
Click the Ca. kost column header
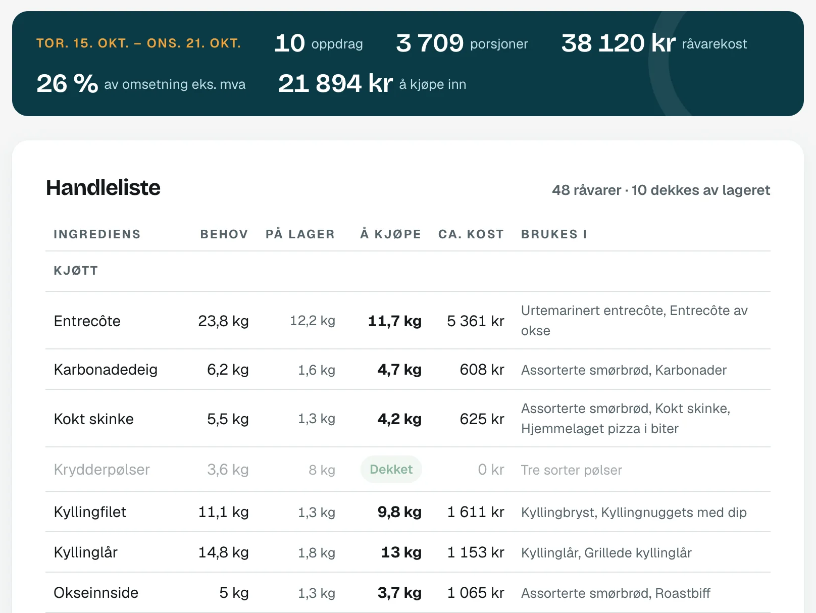471,234
